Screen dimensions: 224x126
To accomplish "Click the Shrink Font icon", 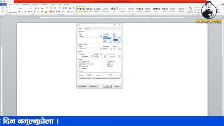I will tap(38, 8).
